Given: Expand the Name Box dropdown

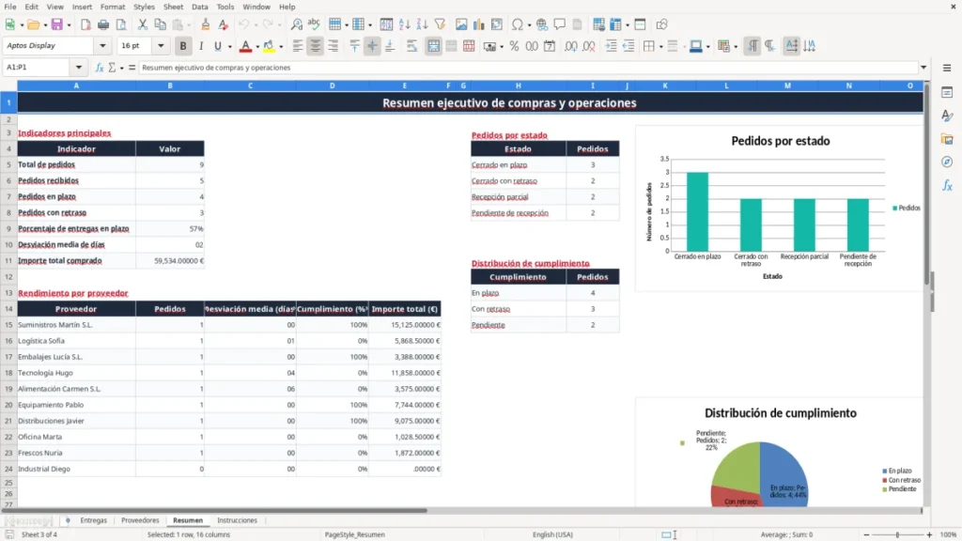Looking at the screenshot, I should tap(79, 68).
